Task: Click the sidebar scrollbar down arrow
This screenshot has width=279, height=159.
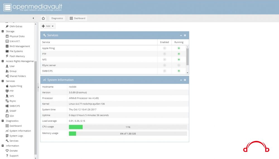Action: 36,158
